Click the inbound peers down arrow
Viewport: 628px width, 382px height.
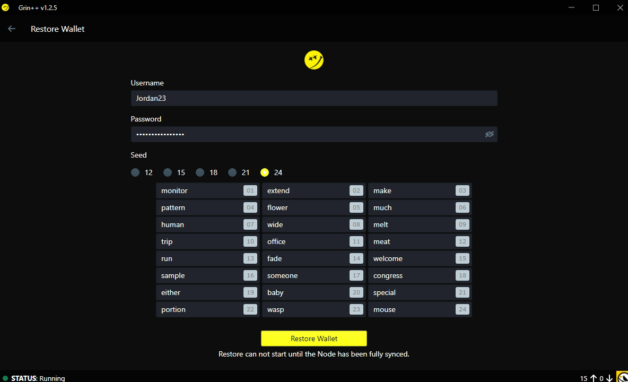pos(609,378)
